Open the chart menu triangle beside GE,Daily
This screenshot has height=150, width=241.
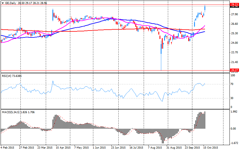tap(3, 3)
